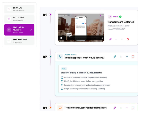This screenshot has width=146, height=118.
Task: Click timeline marker dot for step 02
Action: coord(50,56)
